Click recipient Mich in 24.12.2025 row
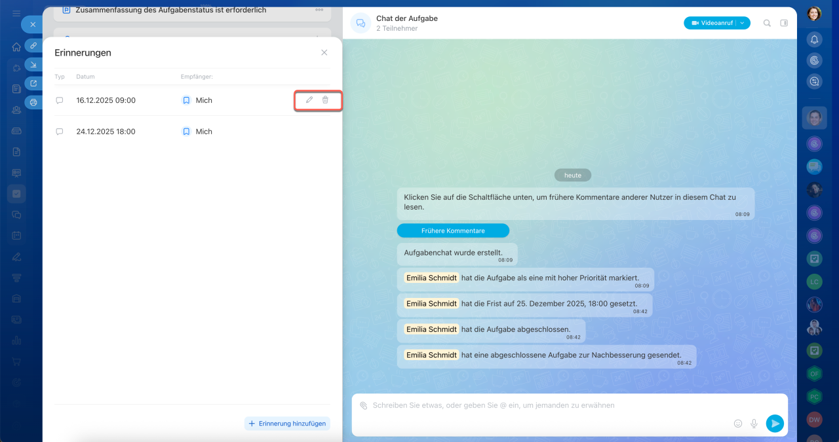 click(x=197, y=132)
